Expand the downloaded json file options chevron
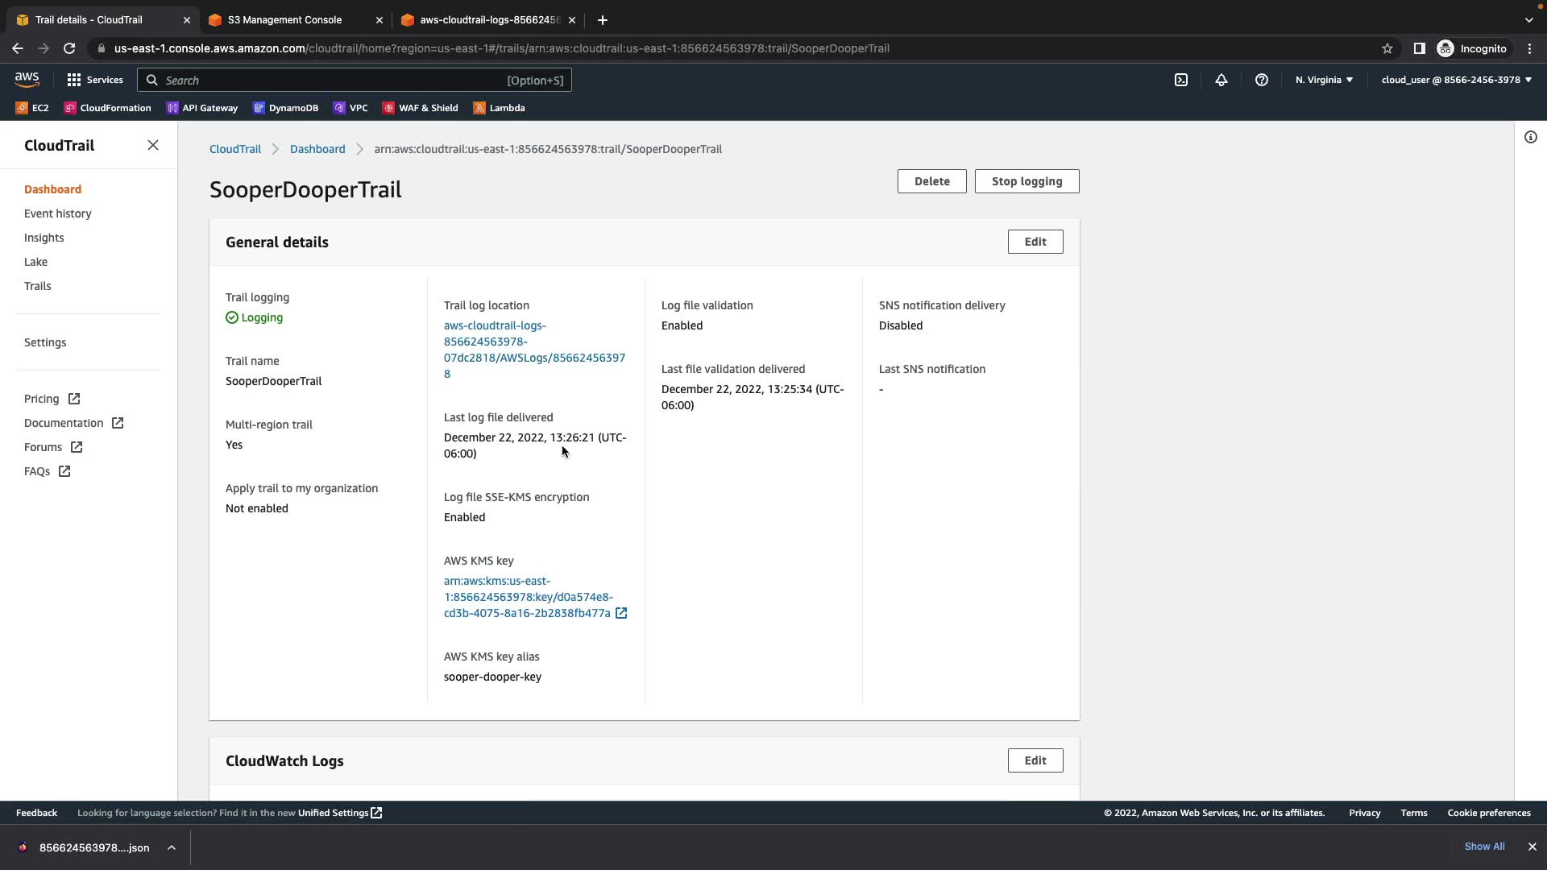This screenshot has height=870, width=1547. (x=172, y=847)
